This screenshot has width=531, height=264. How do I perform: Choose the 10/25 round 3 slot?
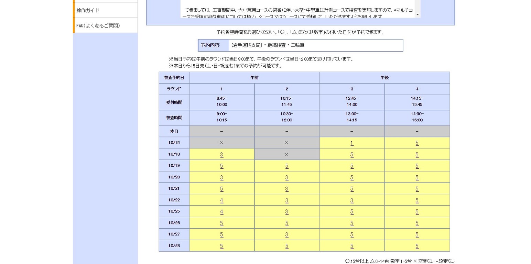[352, 211]
